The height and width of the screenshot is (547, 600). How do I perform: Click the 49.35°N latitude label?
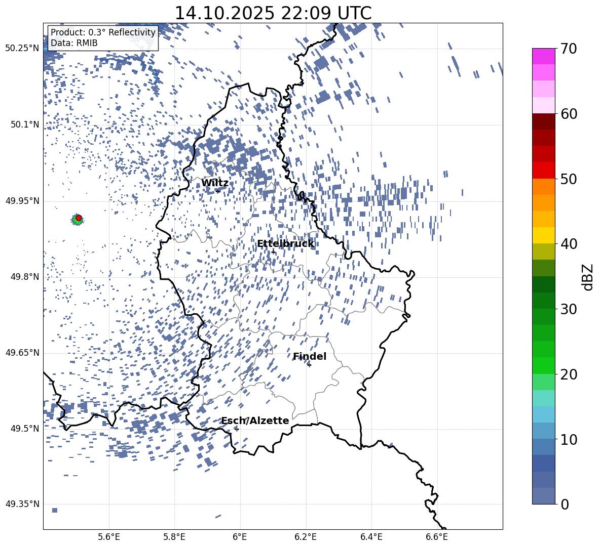22,504
